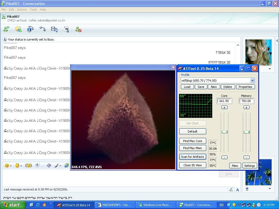This screenshot has width=279, height=209.
Task: Click the New profile button
Action: 214,87
